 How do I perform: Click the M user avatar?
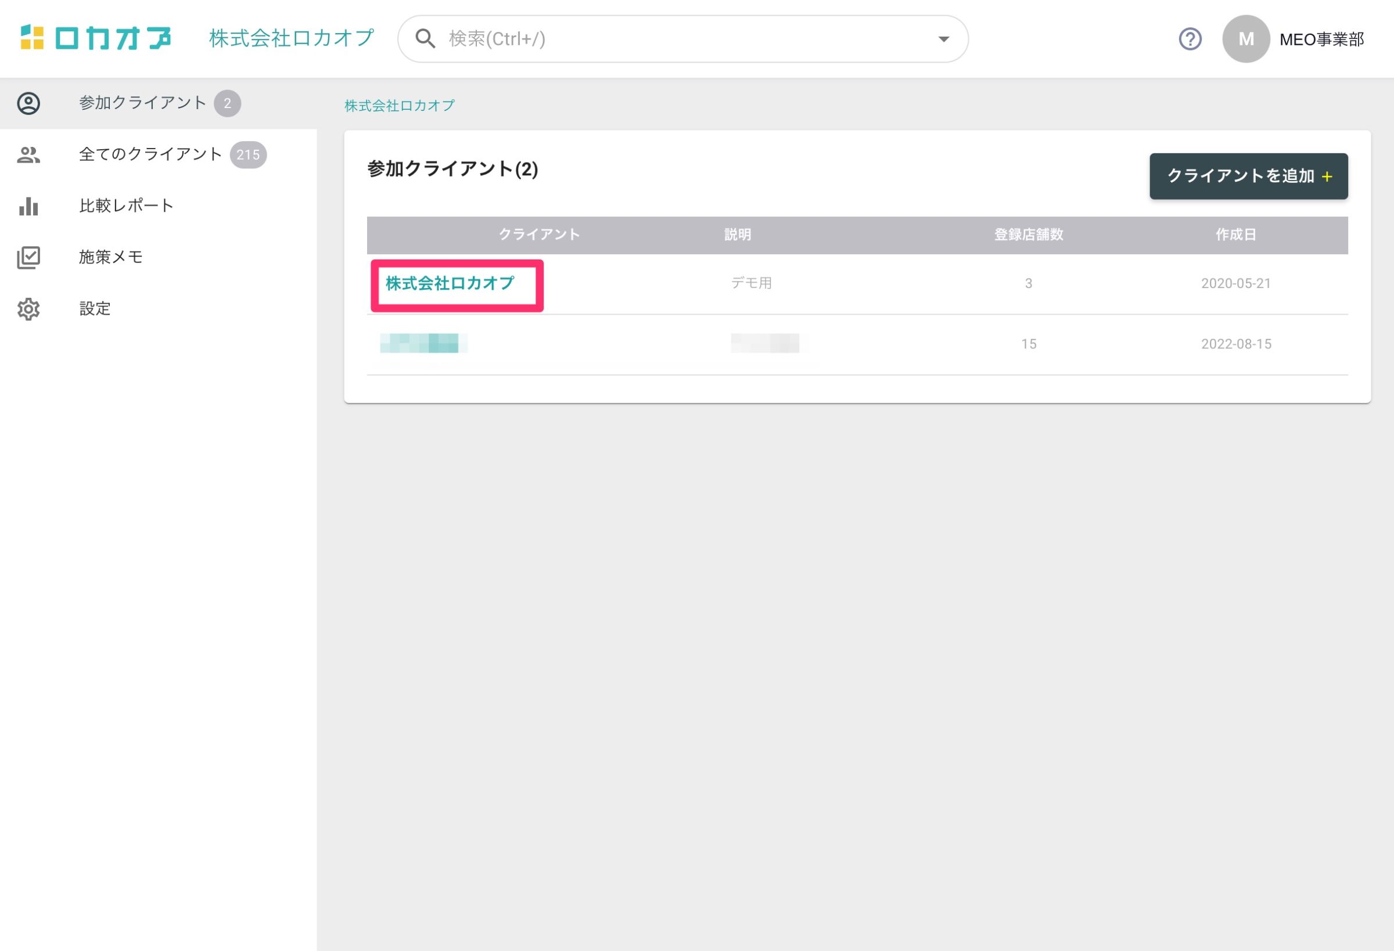[1245, 39]
